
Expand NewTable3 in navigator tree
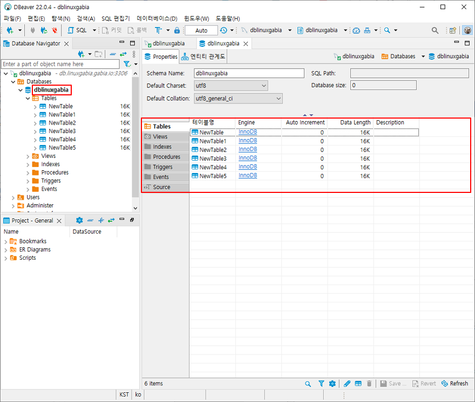35,131
